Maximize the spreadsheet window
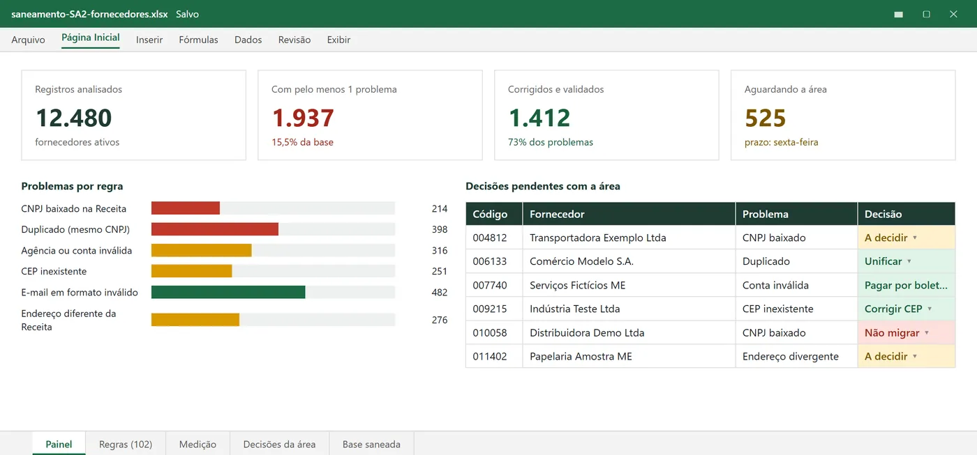Viewport: 977px width, 455px height. tap(926, 14)
